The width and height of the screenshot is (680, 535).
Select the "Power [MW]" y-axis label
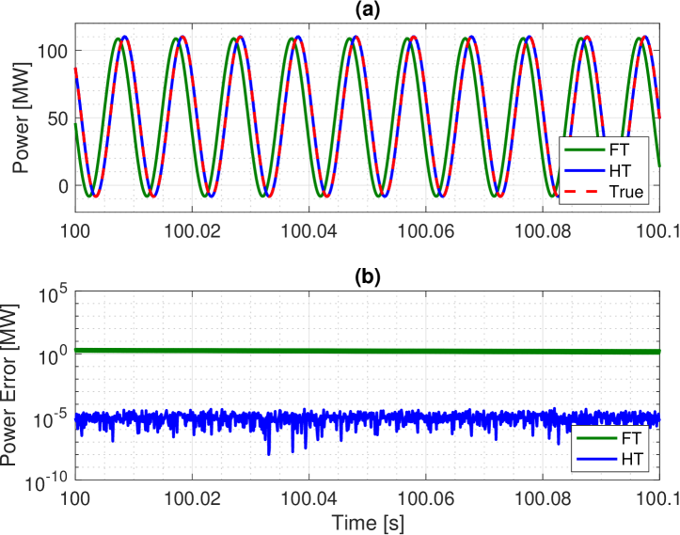click(21, 118)
